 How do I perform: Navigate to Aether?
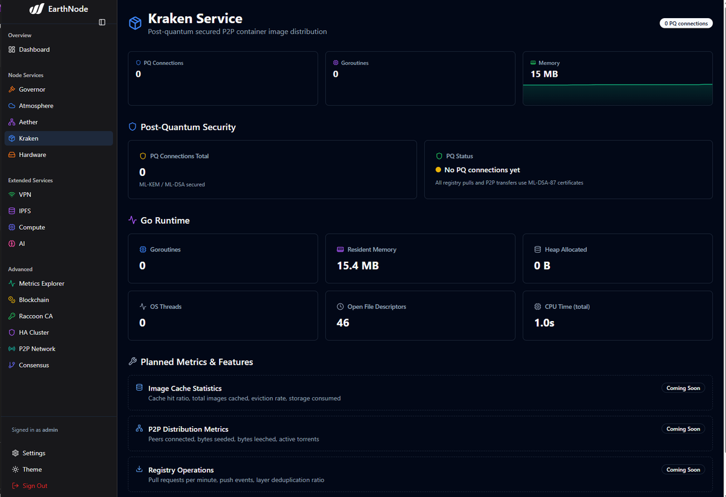coord(58,122)
